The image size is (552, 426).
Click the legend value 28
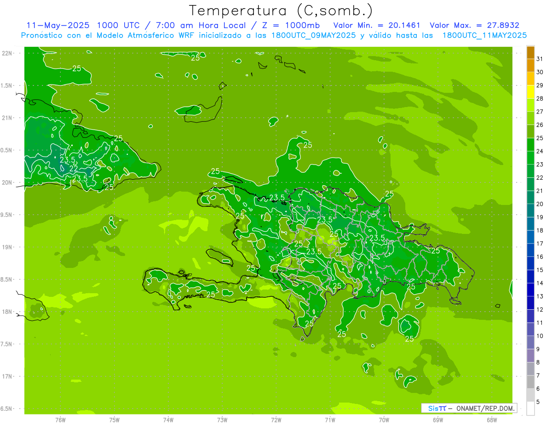tap(540, 98)
